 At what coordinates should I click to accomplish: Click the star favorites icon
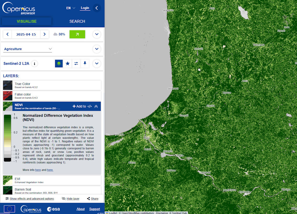[x=68, y=64]
